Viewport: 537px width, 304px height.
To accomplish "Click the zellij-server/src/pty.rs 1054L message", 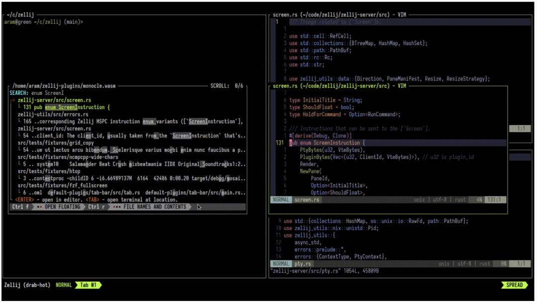I will pos(325,271).
